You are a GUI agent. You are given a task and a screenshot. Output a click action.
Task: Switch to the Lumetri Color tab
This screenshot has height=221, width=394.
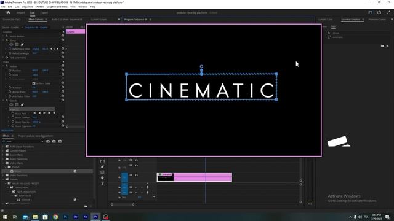click(x=325, y=19)
